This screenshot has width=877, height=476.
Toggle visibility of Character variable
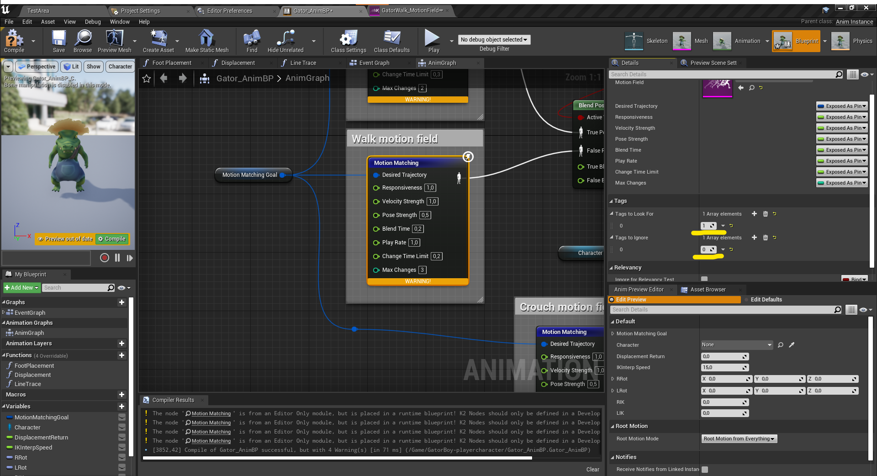[122, 427]
